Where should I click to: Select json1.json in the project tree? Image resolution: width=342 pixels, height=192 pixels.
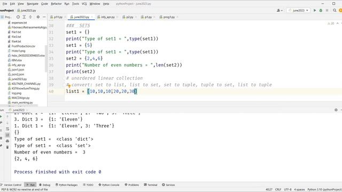pos(18,70)
